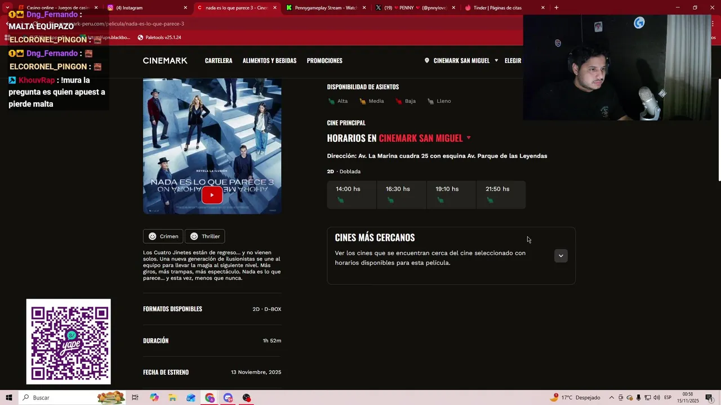Open File Explorer from the taskbar

172,398
